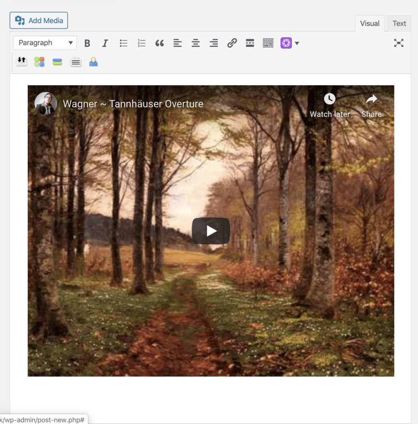Expand the purple plugin dropdown arrow
The width and height of the screenshot is (418, 424).
297,43
